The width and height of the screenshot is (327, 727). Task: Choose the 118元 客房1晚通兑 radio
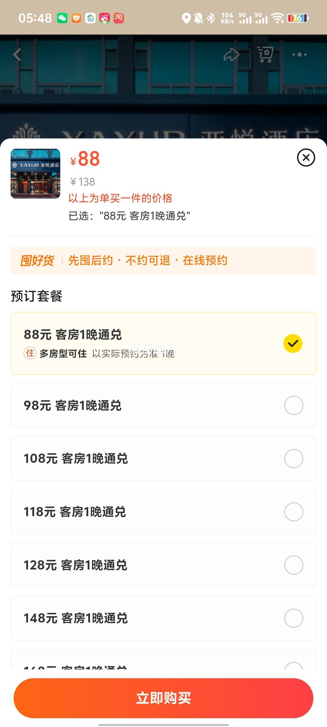pos(294,512)
